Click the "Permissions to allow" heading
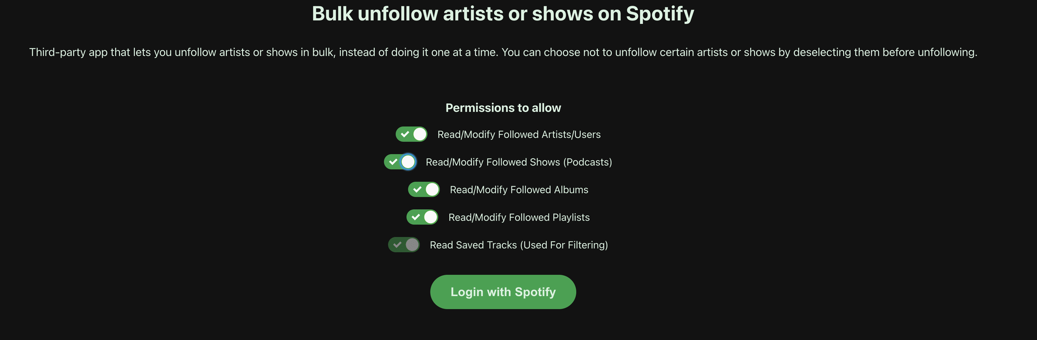Viewport: 1037px width, 340px height. [503, 108]
